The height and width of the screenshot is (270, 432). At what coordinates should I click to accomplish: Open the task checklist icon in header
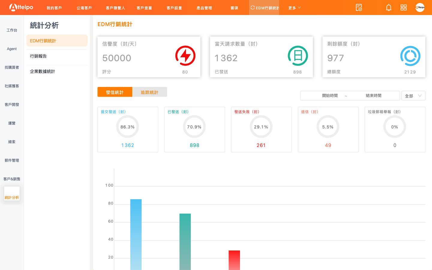(x=359, y=7)
